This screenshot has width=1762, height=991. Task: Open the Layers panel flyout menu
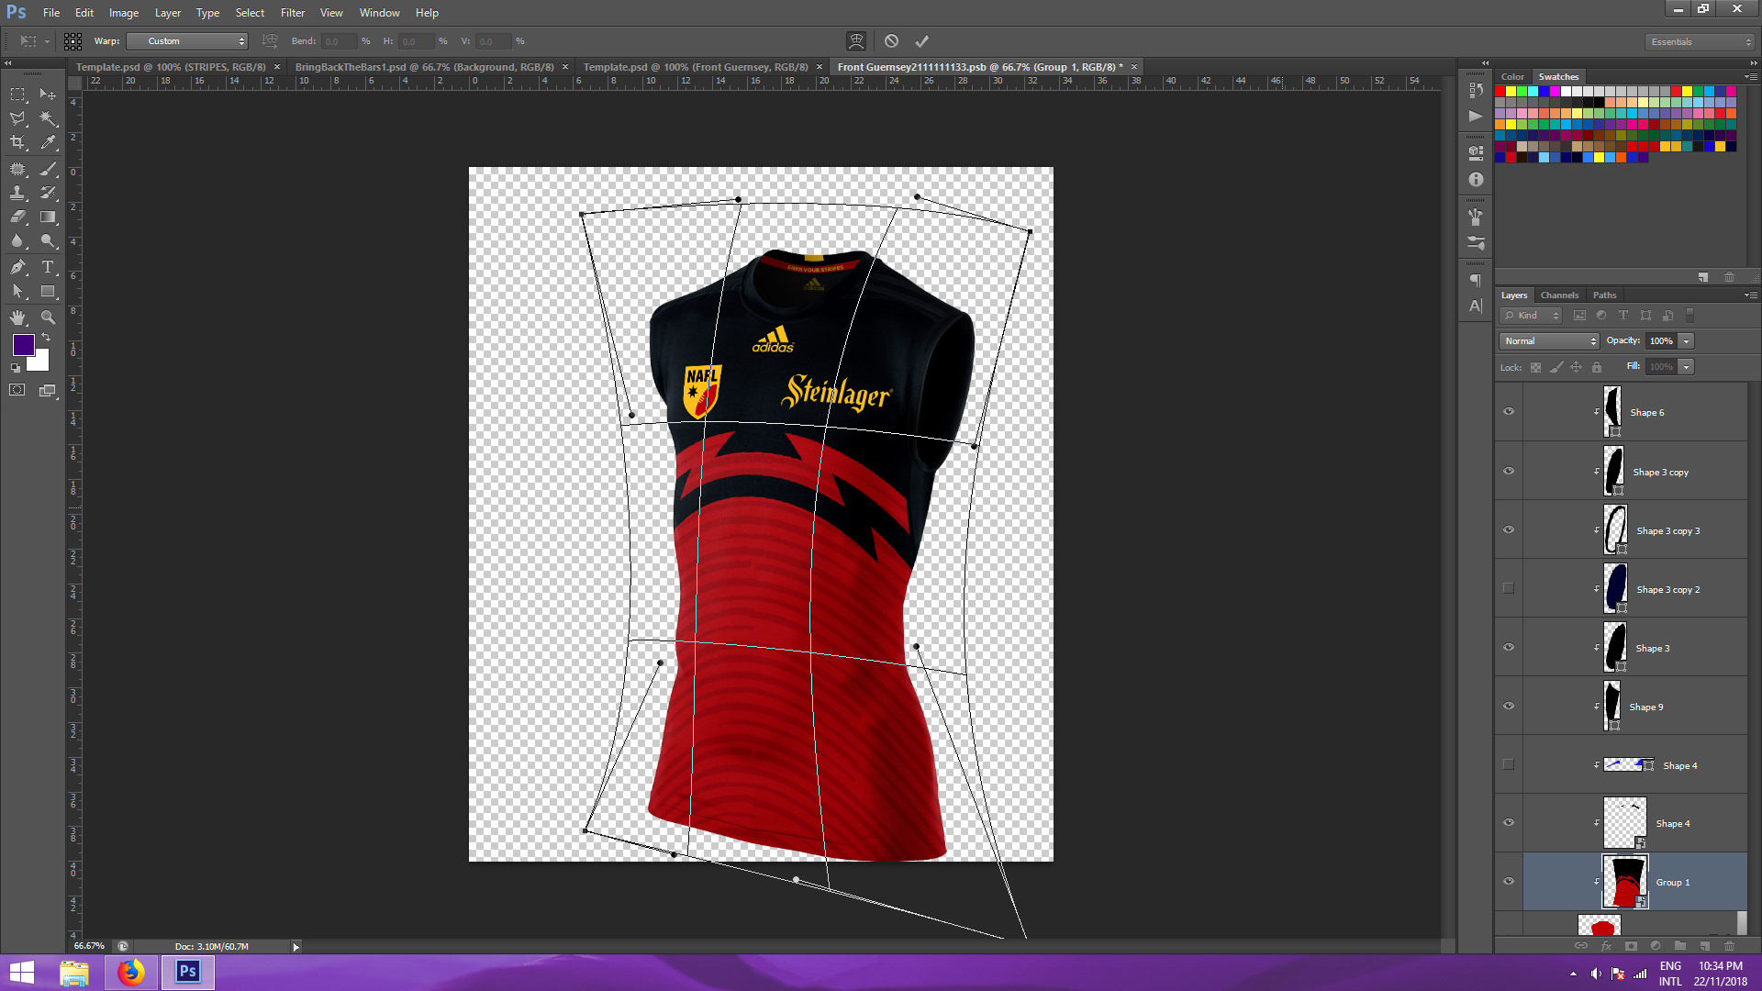(x=1751, y=295)
